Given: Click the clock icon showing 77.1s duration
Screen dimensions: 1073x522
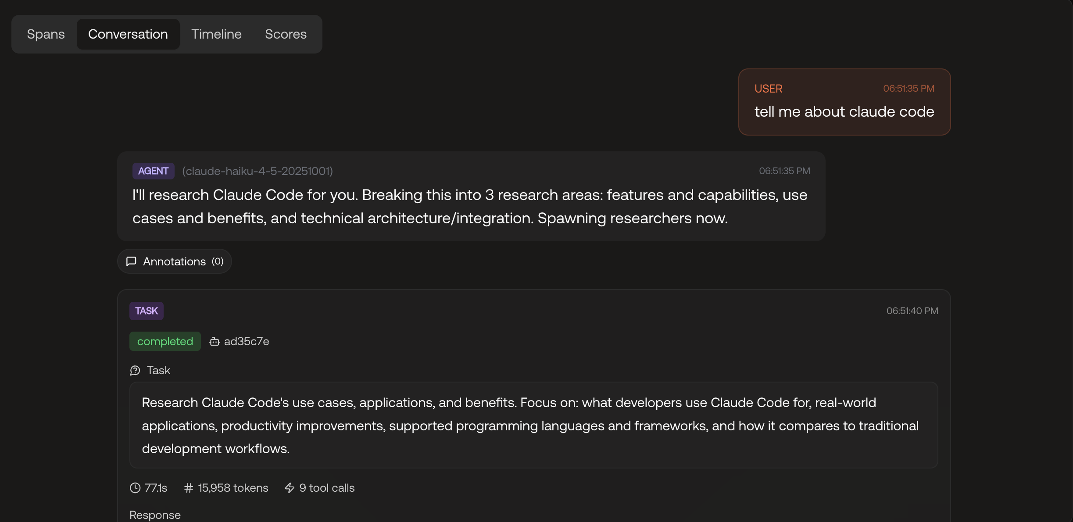Looking at the screenshot, I should pyautogui.click(x=135, y=488).
